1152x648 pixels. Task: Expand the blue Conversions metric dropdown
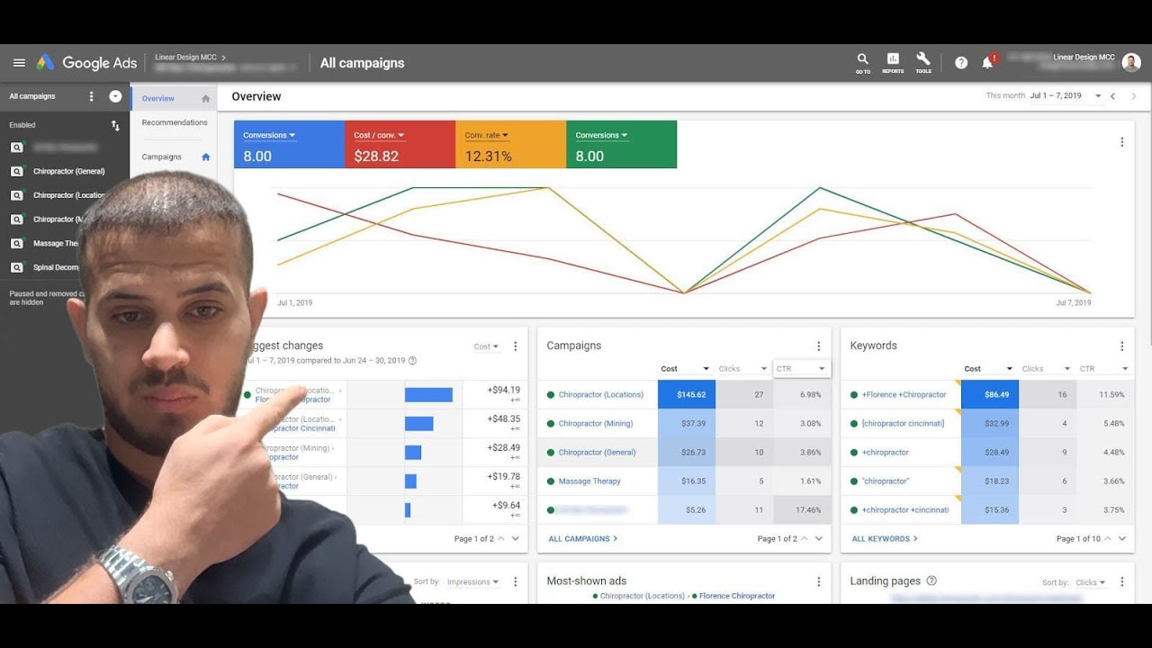pyautogui.click(x=269, y=135)
